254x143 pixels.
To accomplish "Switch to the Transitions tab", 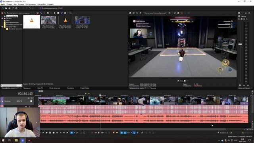I will 70,88.
